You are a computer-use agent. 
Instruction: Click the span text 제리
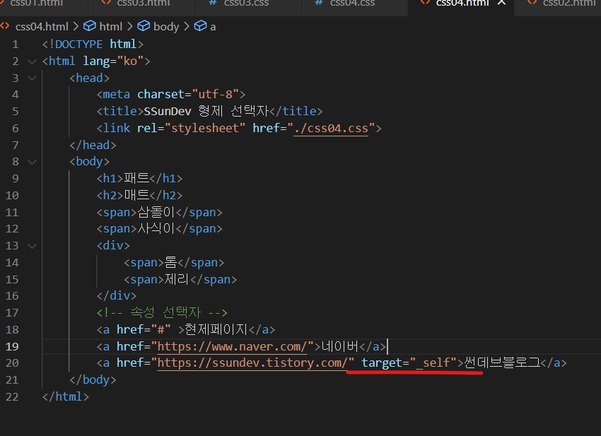click(x=177, y=280)
